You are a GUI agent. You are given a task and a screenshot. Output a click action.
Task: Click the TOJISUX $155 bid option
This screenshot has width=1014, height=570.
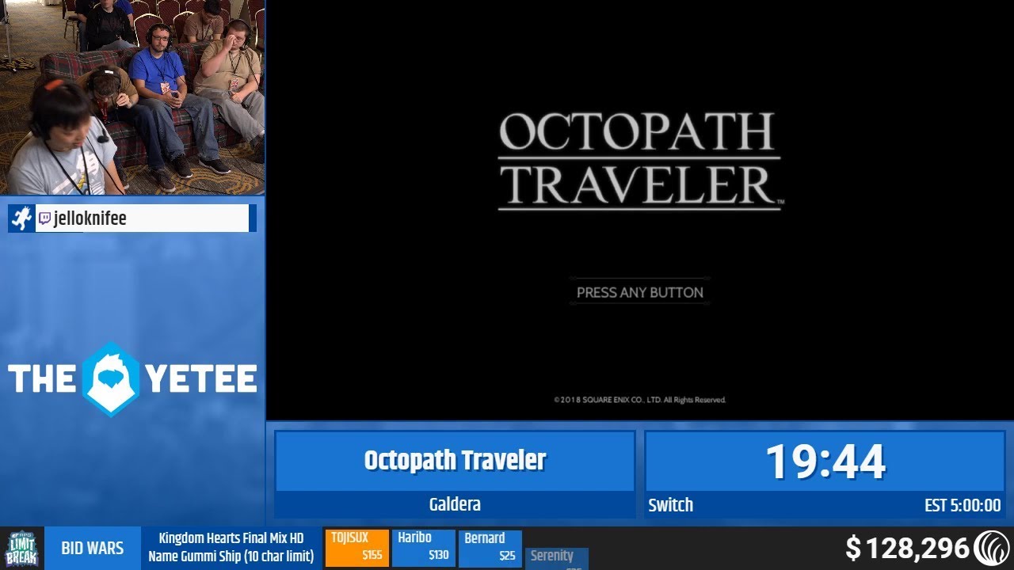click(356, 548)
